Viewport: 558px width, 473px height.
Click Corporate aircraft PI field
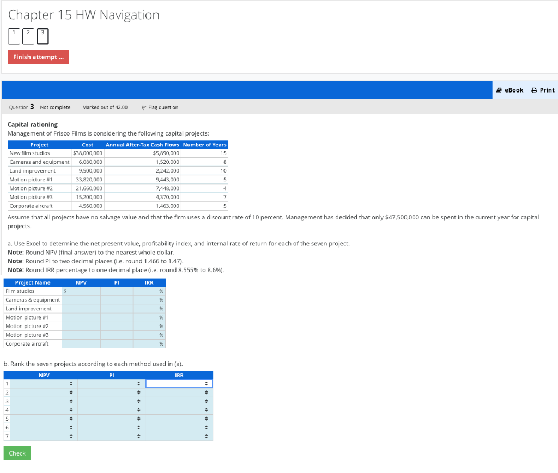117,344
